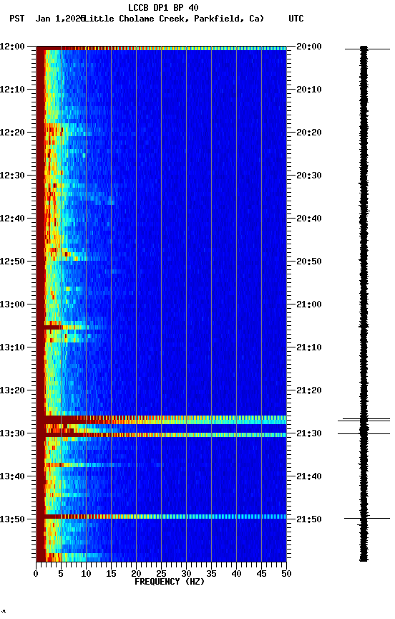Image resolution: width=395 pixels, height=619 pixels.
Task: Click the '13:20' PST time label
Action: click(12, 391)
